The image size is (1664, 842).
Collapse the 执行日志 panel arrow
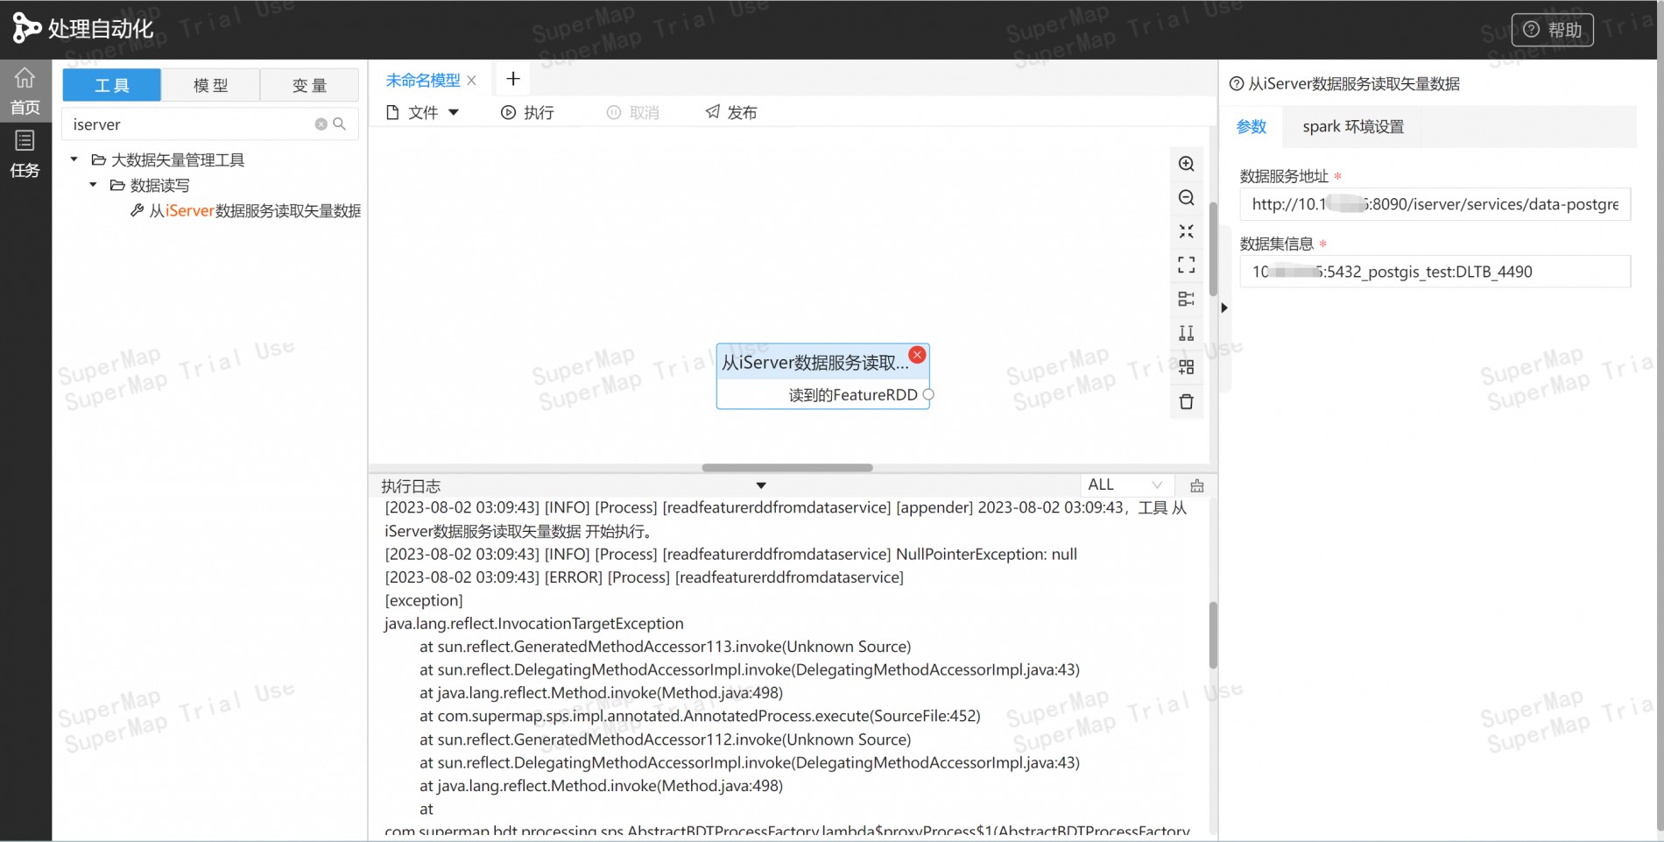tap(761, 485)
